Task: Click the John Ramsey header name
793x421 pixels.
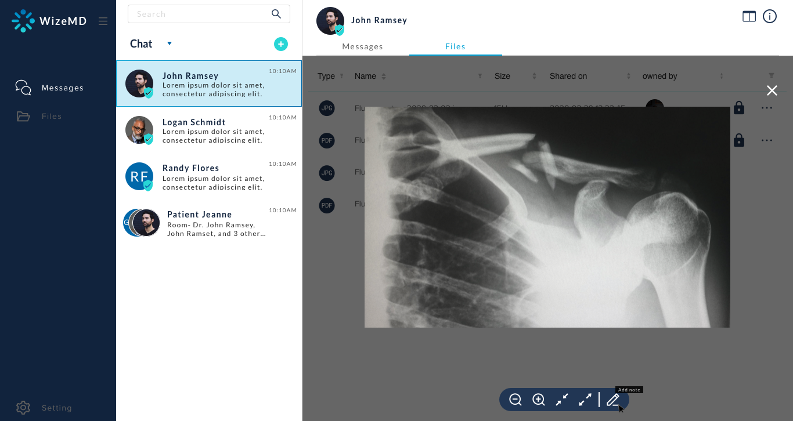Action: click(379, 20)
